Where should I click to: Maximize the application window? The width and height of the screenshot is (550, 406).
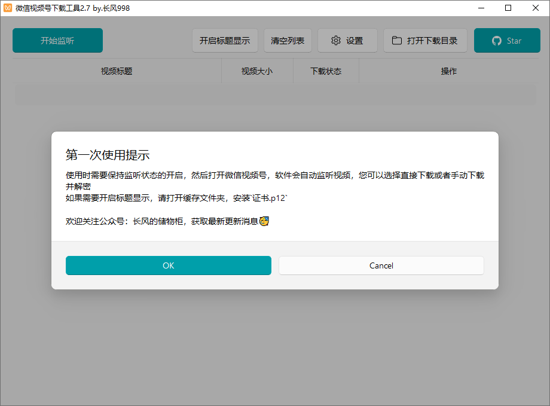pos(508,8)
